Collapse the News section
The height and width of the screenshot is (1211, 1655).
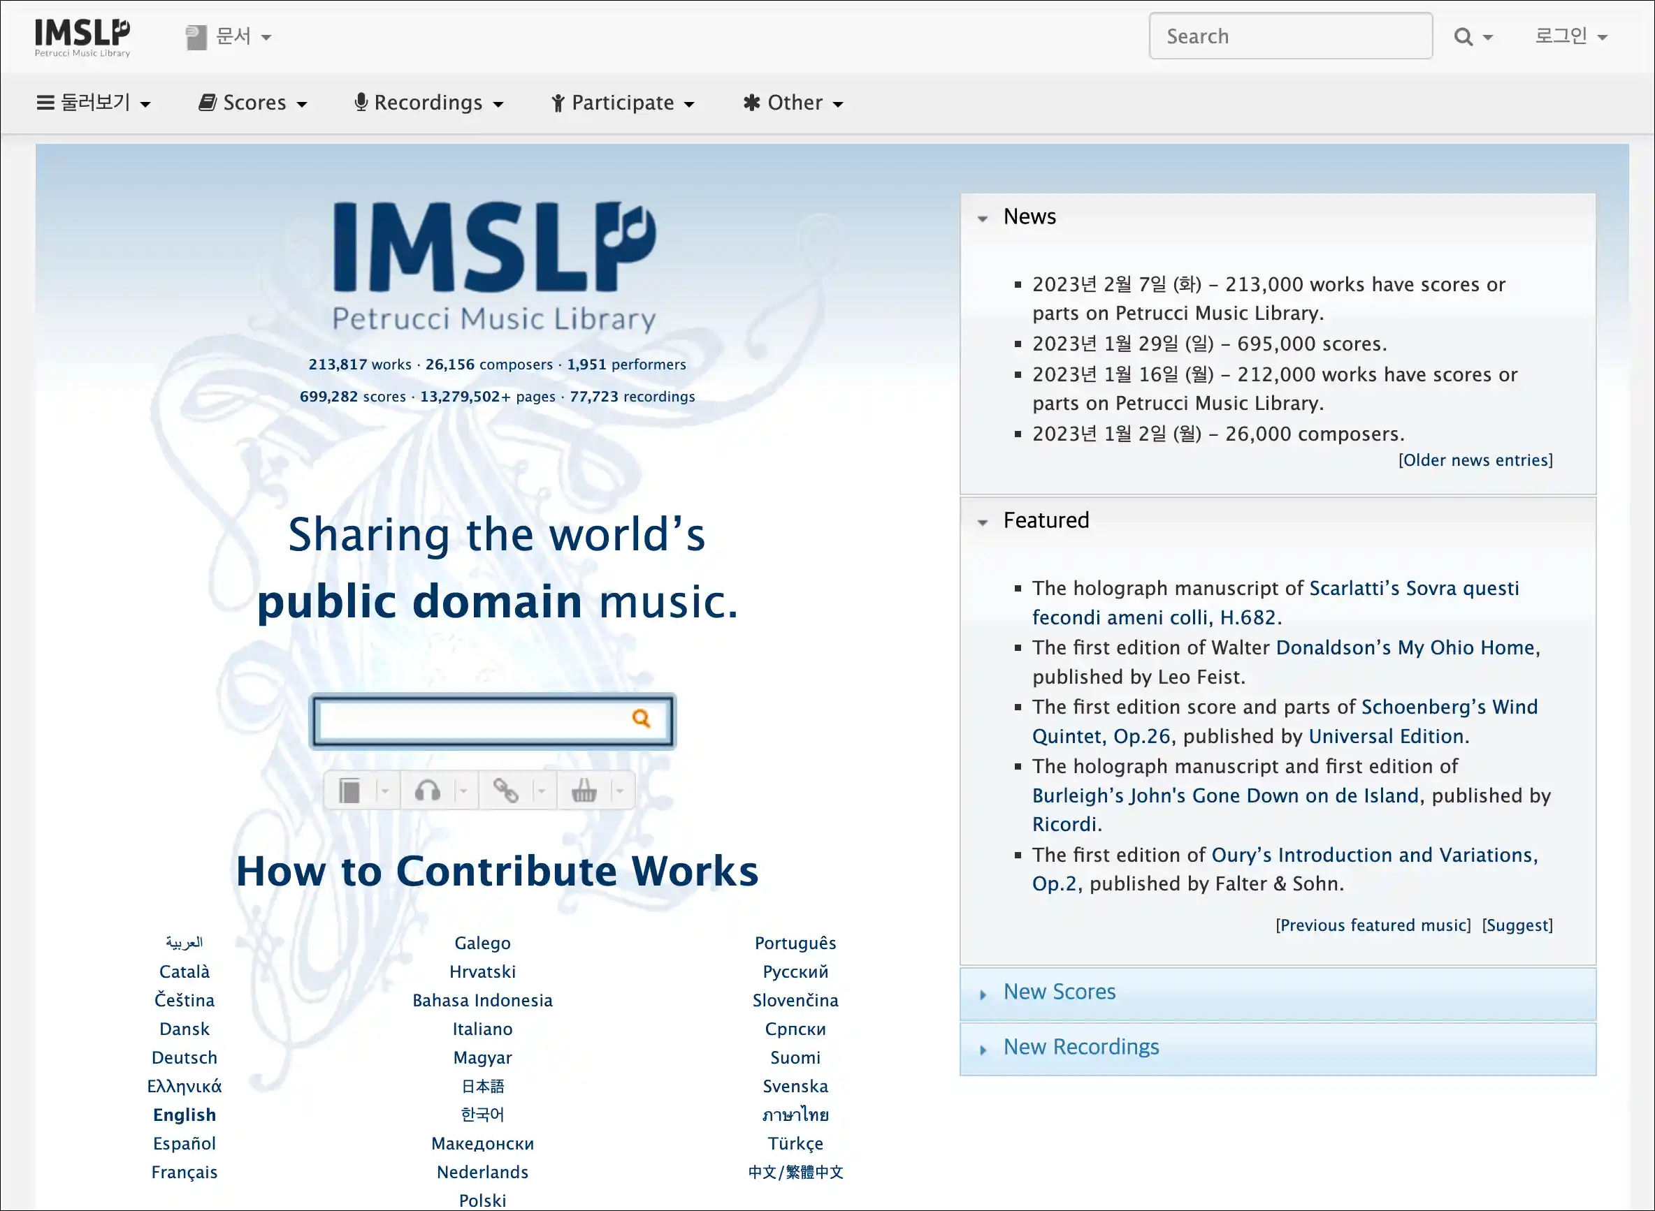coord(982,218)
